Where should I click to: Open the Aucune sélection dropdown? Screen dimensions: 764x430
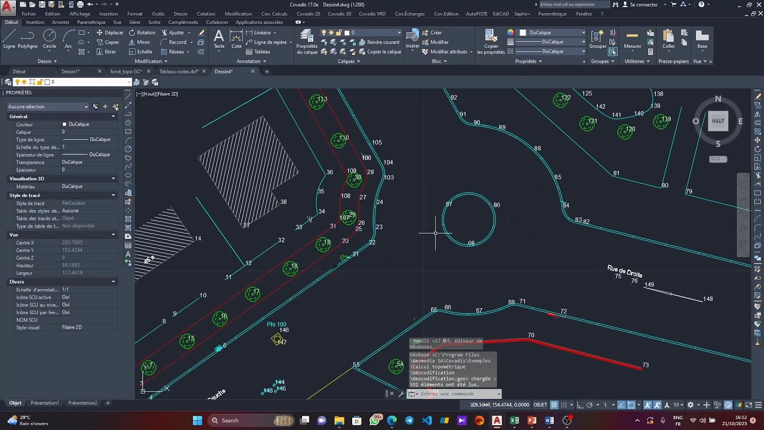[x=48, y=106]
